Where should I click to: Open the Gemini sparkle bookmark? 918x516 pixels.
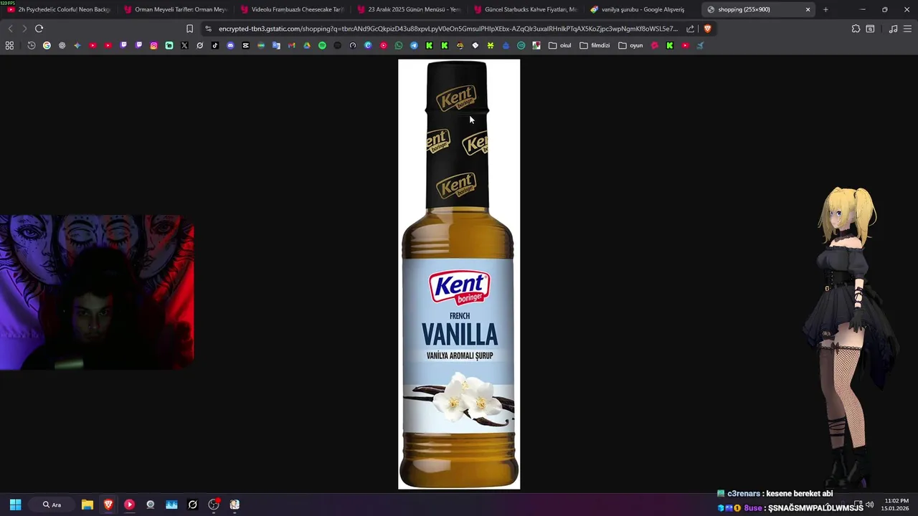tap(77, 45)
